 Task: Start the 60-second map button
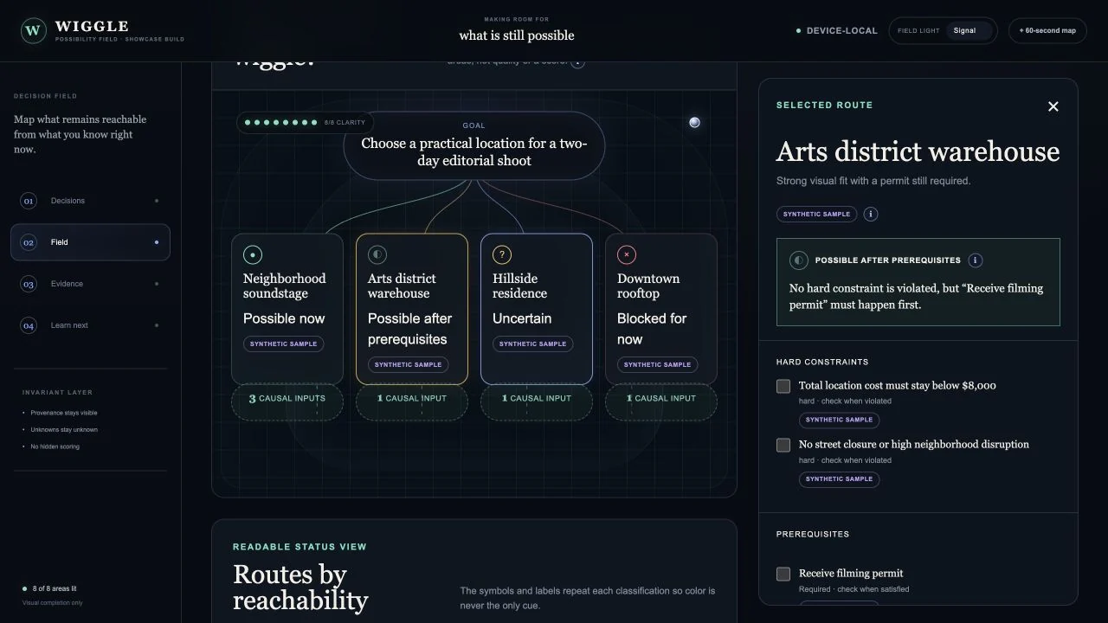coord(1047,30)
